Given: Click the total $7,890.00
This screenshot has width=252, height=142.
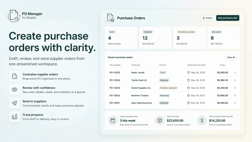Looking at the screenshot, I should tap(222, 95).
